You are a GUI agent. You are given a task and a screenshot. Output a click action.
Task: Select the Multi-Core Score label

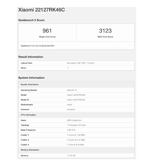point(105,37)
